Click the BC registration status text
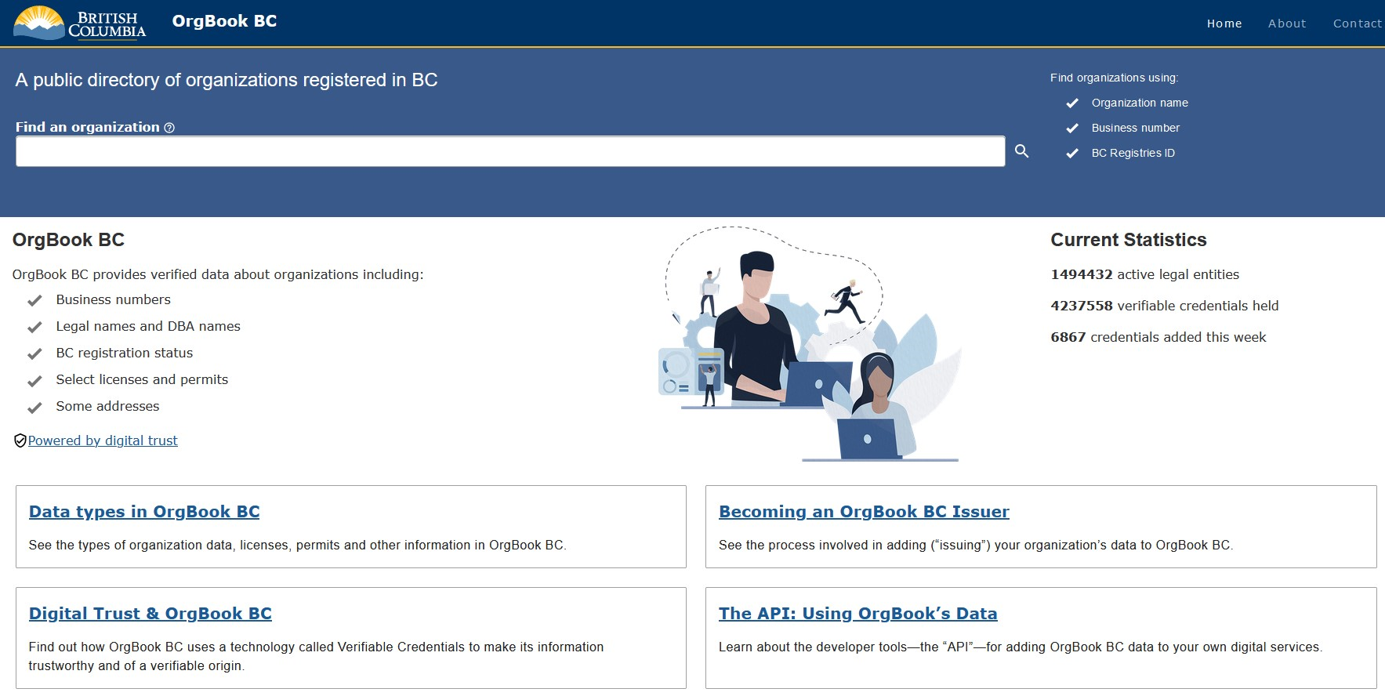Viewport: 1385px width, 696px height. (125, 353)
